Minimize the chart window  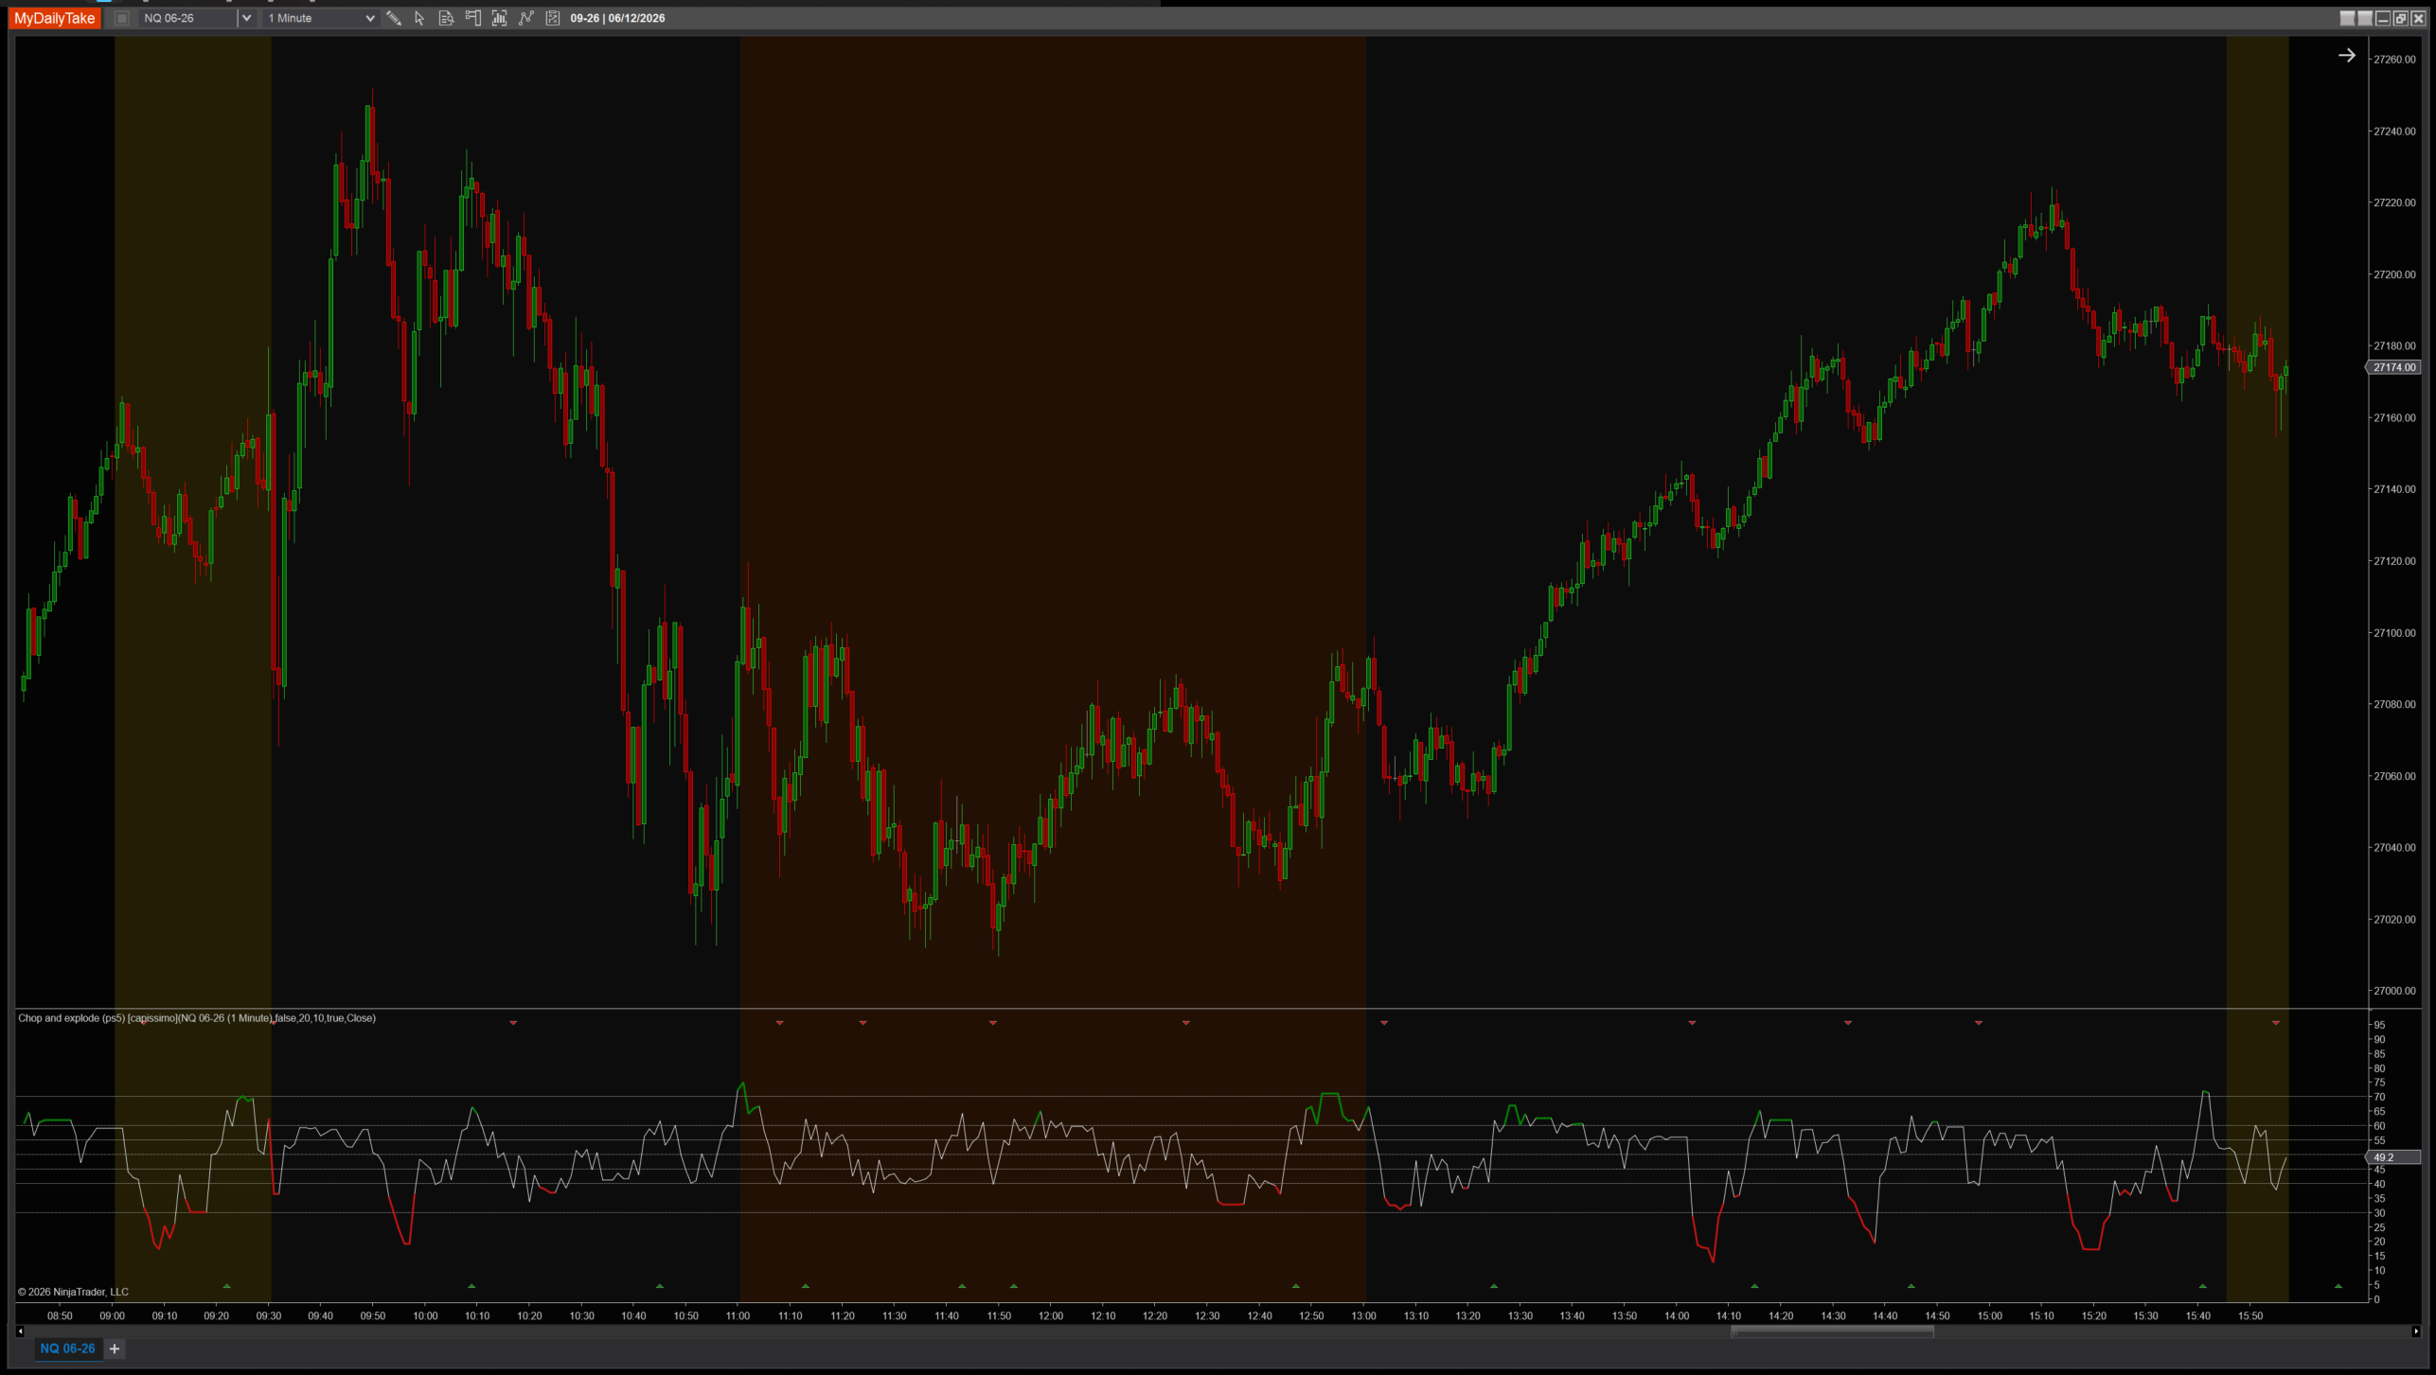pyautogui.click(x=2383, y=18)
